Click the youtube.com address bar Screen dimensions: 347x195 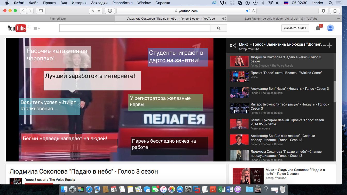point(186,11)
